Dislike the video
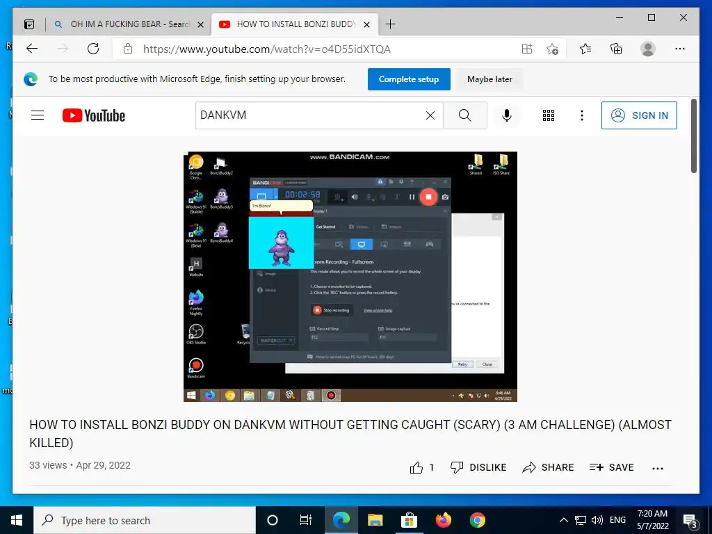712x534 pixels. [478, 467]
